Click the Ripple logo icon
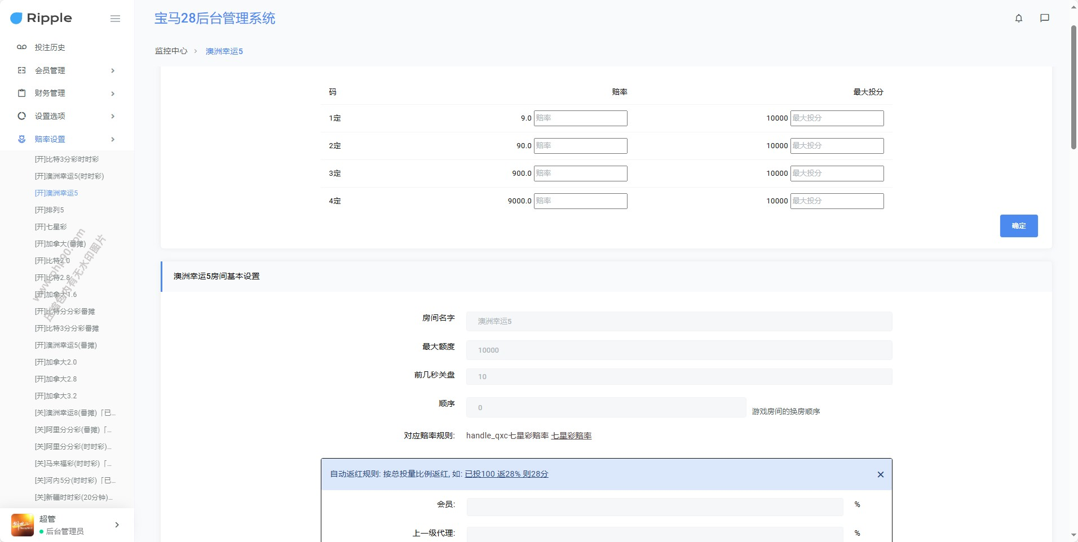This screenshot has height=542, width=1078. click(x=16, y=19)
